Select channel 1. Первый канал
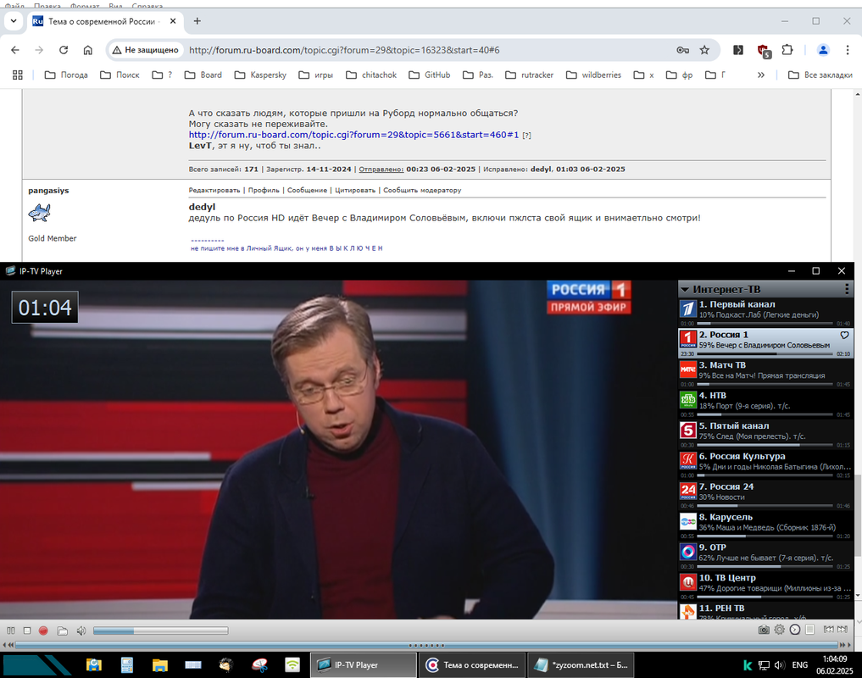This screenshot has height=678, width=862. pos(765,312)
